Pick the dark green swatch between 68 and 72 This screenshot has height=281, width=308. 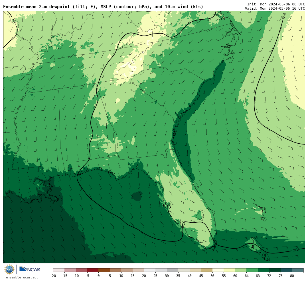pyautogui.click(x=264, y=270)
